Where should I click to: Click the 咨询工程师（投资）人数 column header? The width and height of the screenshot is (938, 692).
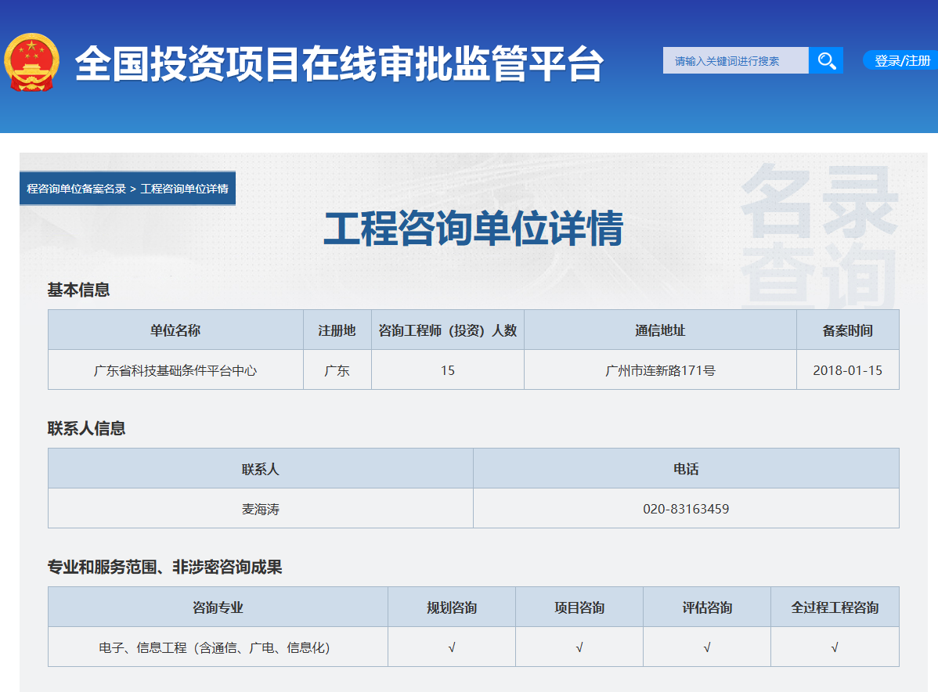[447, 329]
